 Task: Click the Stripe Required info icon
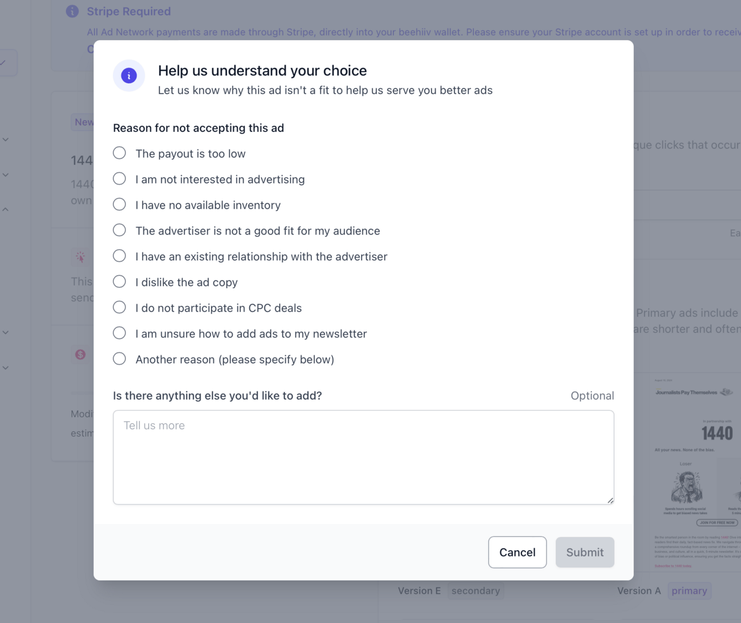(72, 11)
